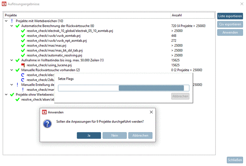Collapse 'Manuelle Erstellung' group chevron

[x=11, y=85]
